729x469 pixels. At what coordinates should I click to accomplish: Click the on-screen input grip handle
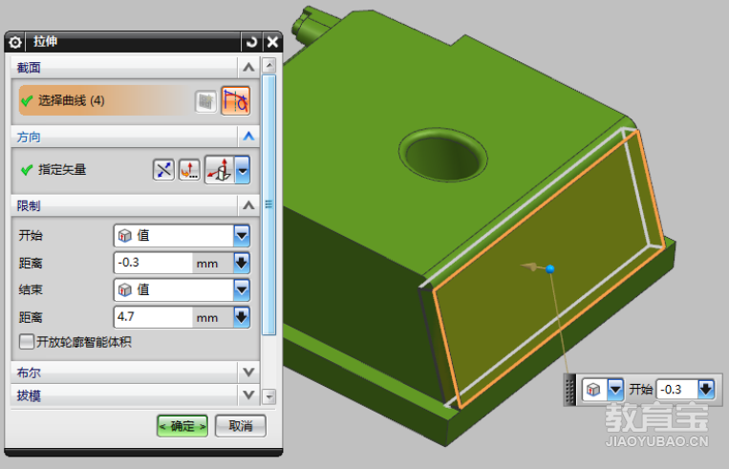(x=570, y=390)
